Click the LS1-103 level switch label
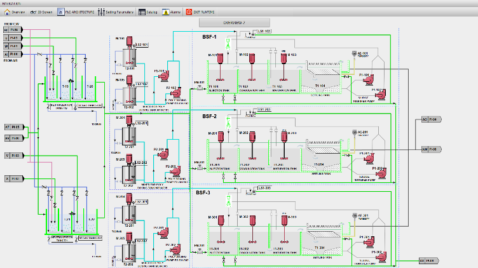The image size is (478, 268). coord(265,30)
